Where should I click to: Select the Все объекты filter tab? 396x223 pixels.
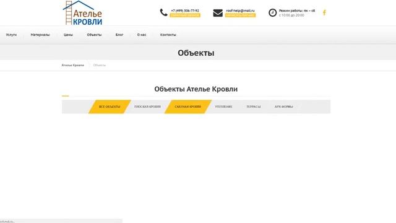coord(110,107)
